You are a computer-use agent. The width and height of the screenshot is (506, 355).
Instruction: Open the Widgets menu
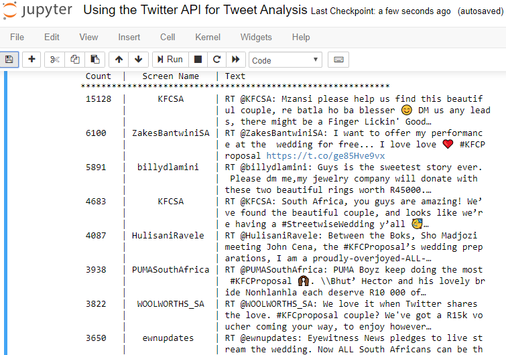coord(256,37)
